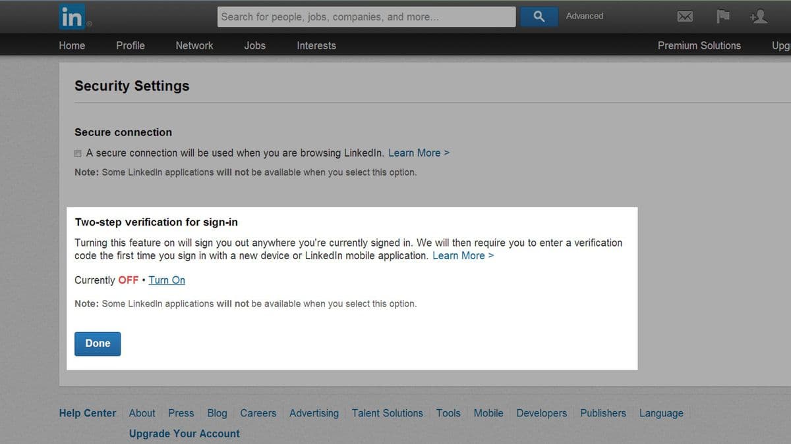Open the Advertising footer link
This screenshot has height=444, width=791.
click(314, 413)
